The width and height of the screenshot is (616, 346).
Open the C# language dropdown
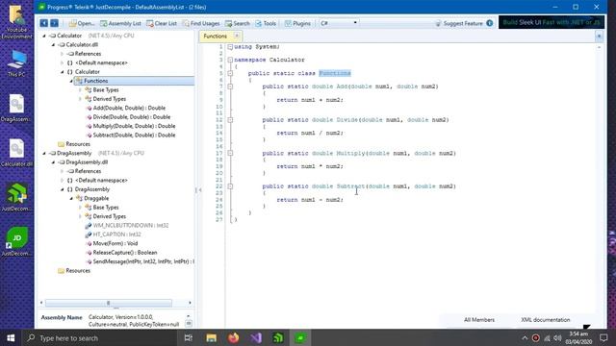(338, 23)
